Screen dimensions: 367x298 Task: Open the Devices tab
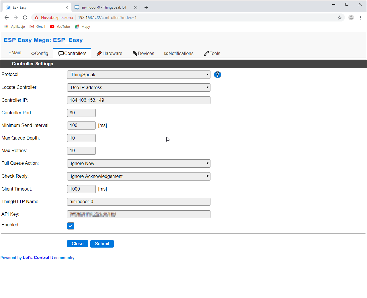click(x=143, y=54)
